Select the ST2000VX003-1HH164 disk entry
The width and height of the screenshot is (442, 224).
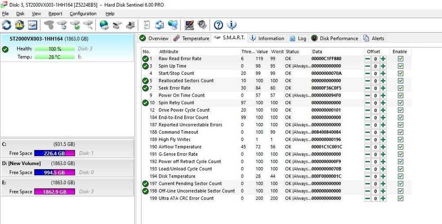click(67, 48)
